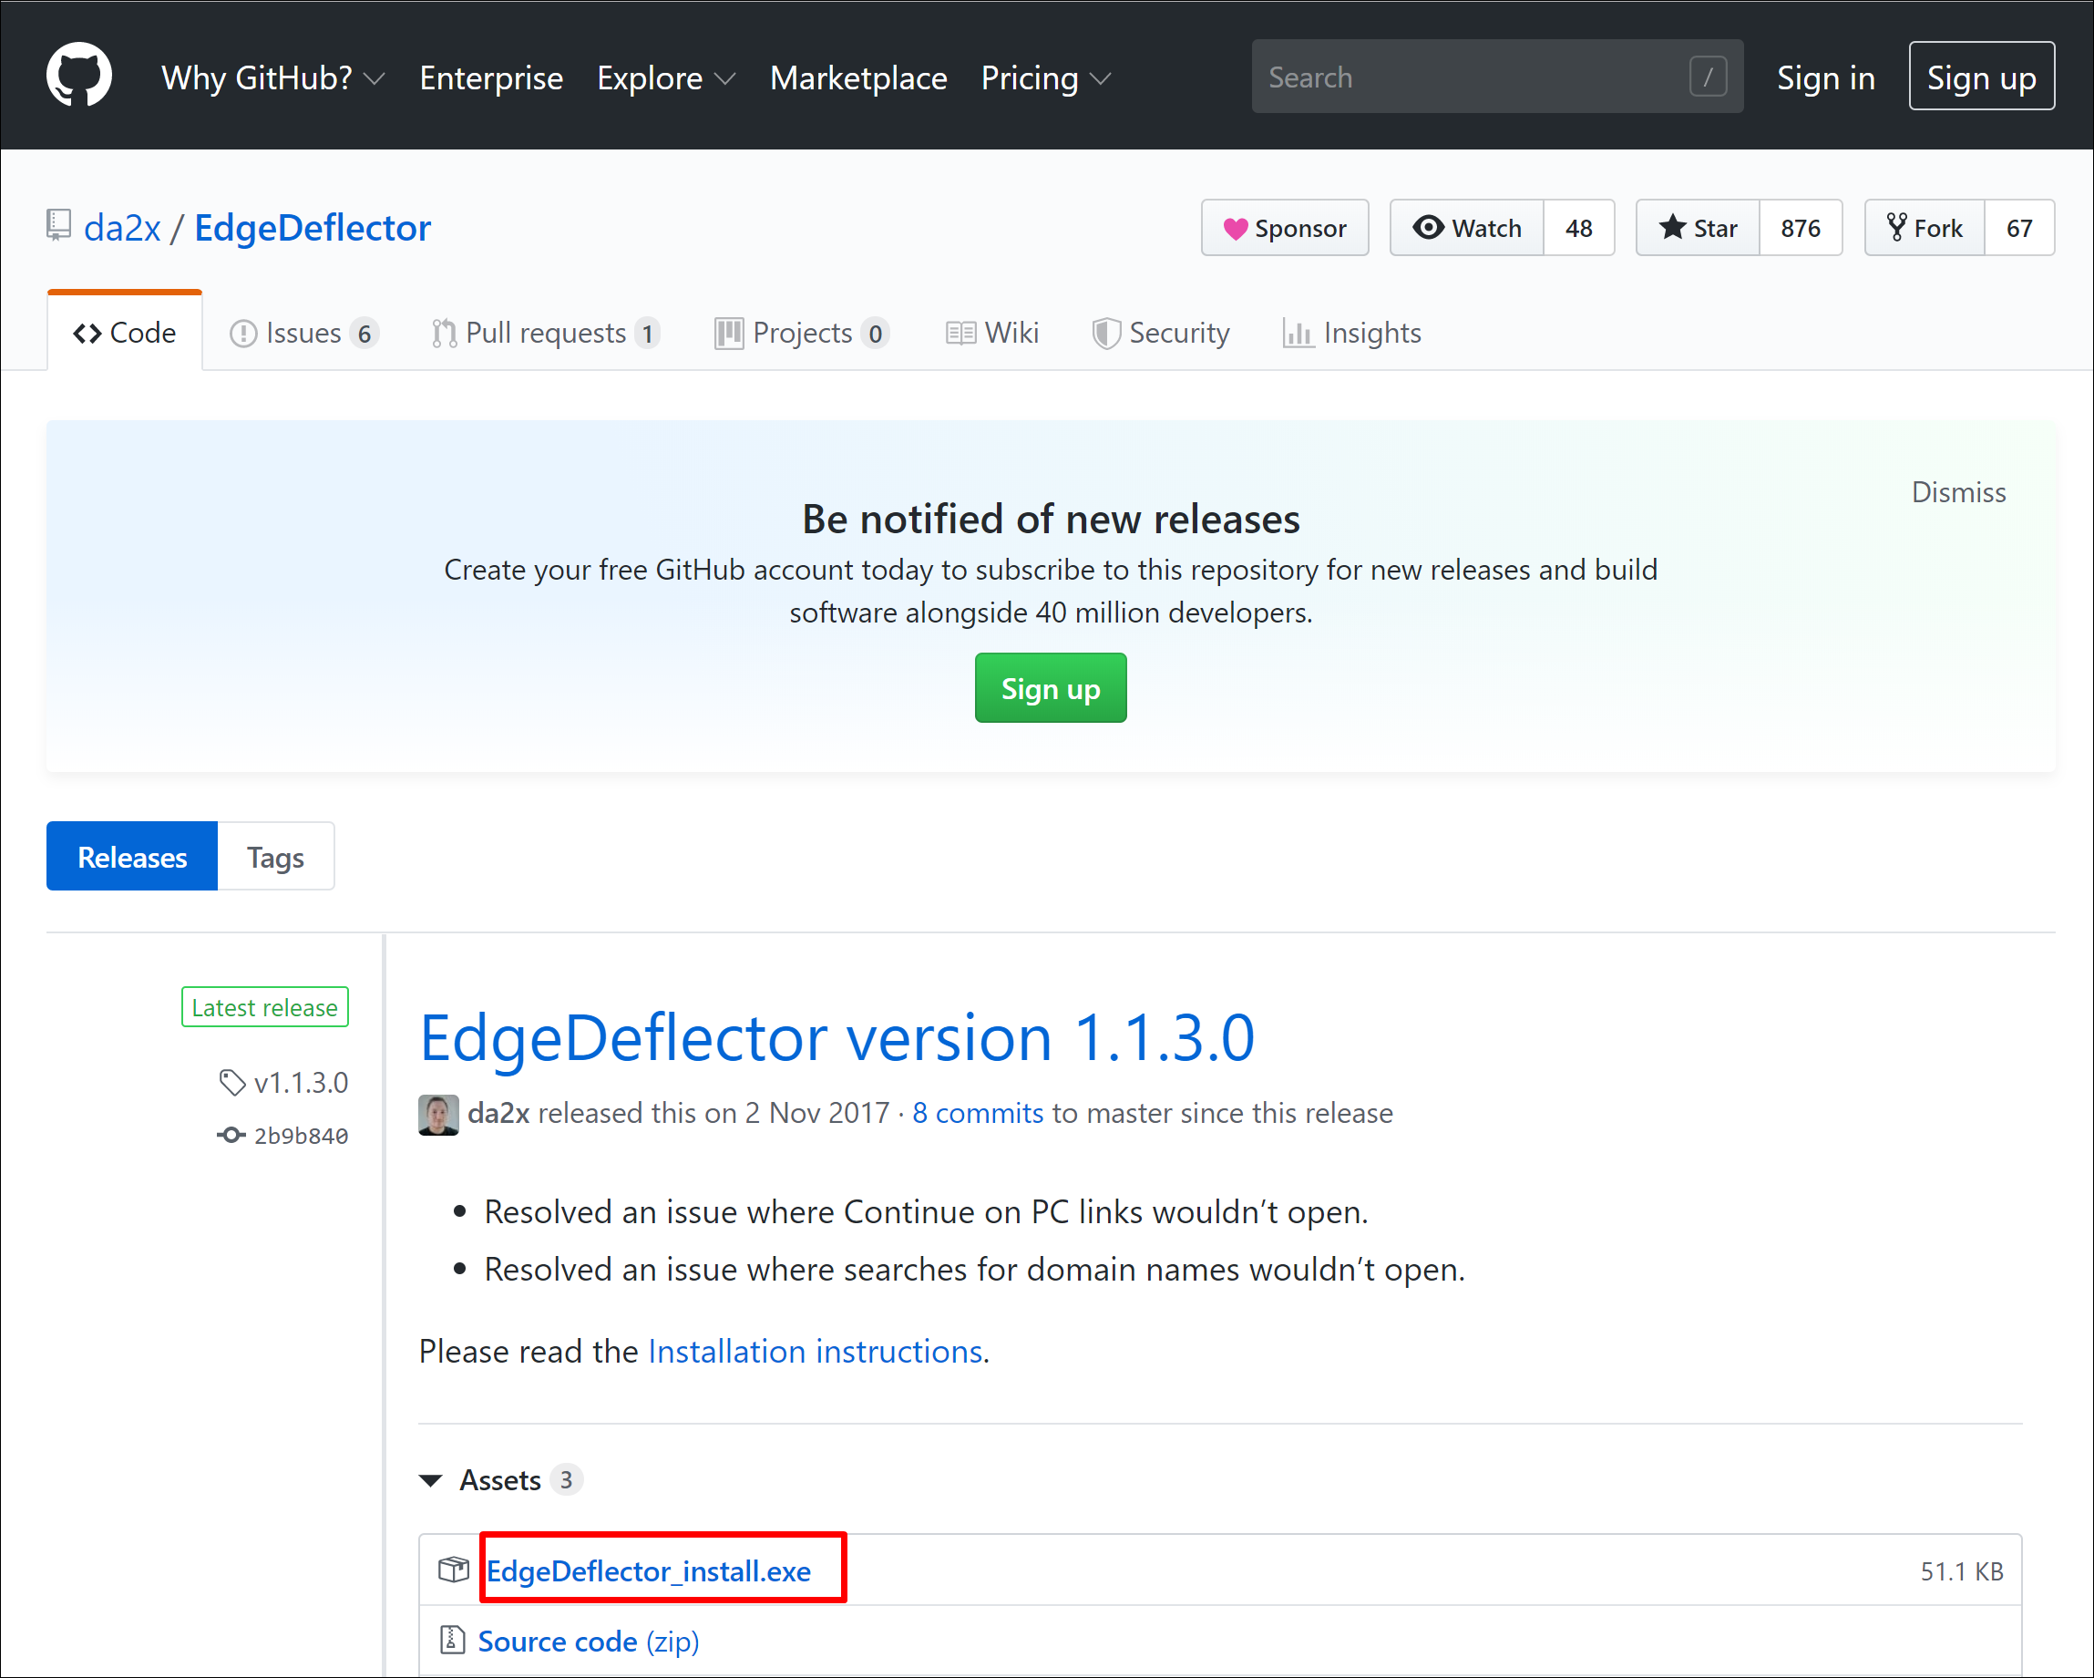Expand the Why GitHub? menu
This screenshot has width=2094, height=1678.
(x=273, y=77)
